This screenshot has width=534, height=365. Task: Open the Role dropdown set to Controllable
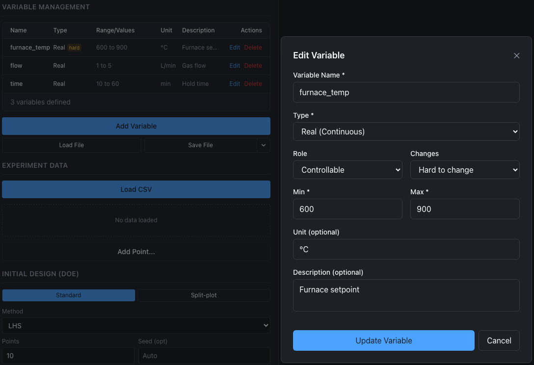click(347, 170)
